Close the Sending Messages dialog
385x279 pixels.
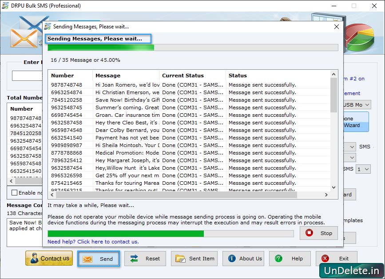coord(337,27)
